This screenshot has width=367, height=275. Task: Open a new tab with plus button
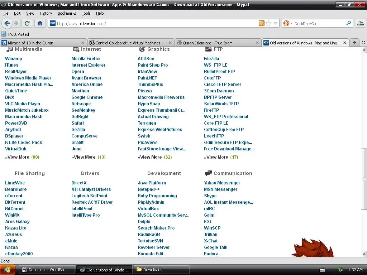coord(354,43)
